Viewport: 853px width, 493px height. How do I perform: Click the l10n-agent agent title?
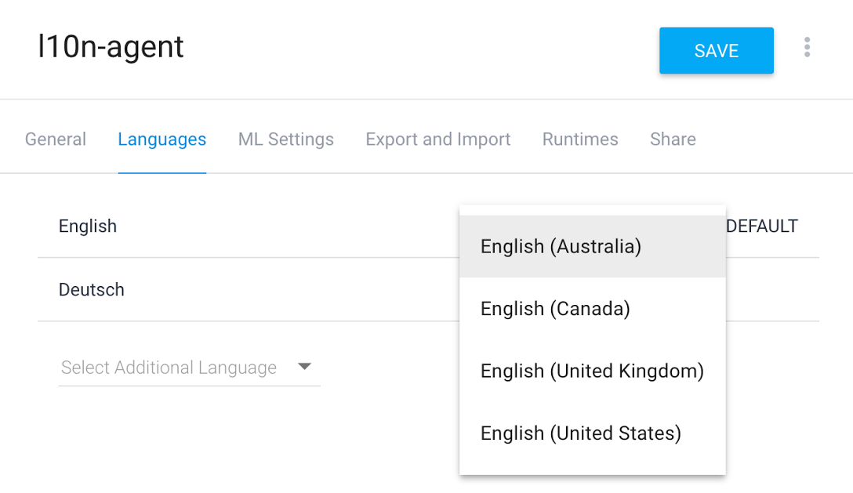pyautogui.click(x=111, y=47)
